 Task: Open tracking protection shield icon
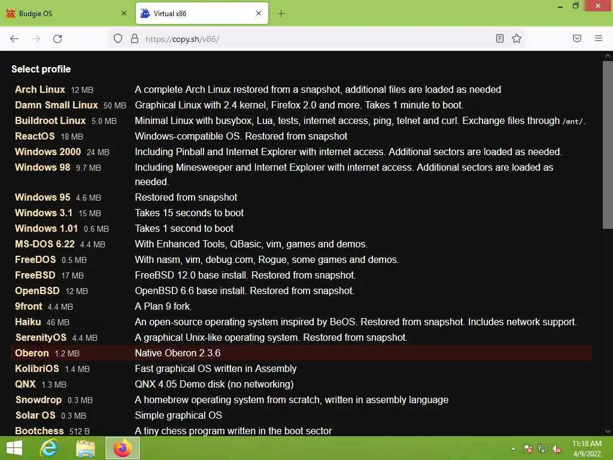tap(118, 38)
